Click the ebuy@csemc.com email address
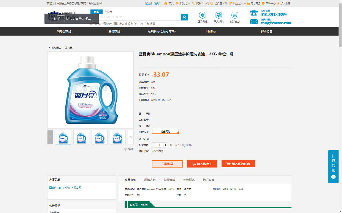 [276, 23]
